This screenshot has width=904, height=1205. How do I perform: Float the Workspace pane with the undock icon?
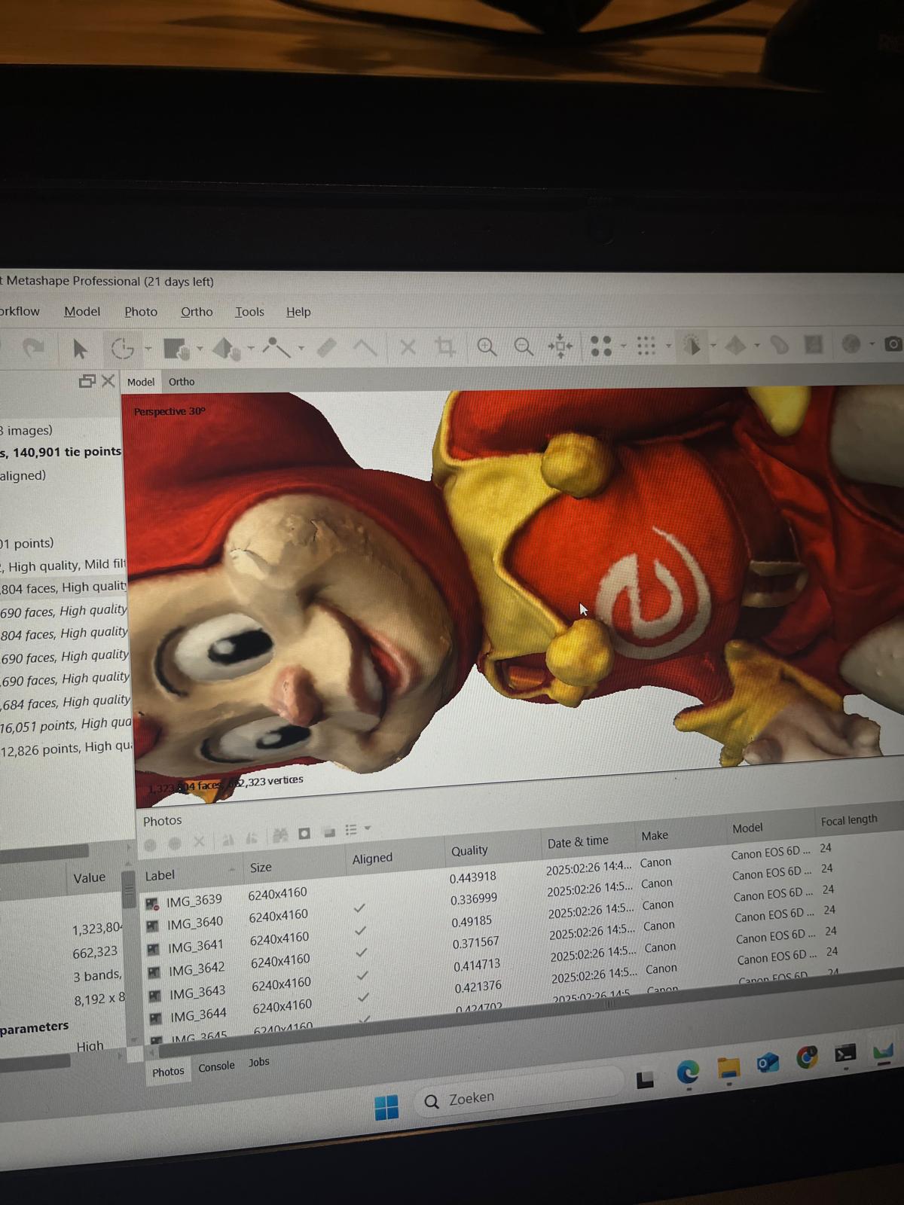coord(87,381)
